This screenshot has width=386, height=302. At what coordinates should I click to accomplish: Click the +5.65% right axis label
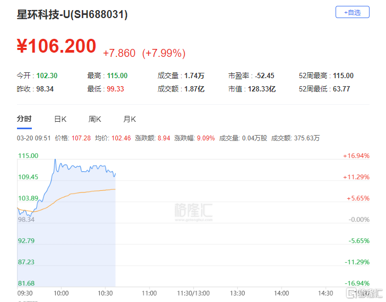[x=358, y=198]
